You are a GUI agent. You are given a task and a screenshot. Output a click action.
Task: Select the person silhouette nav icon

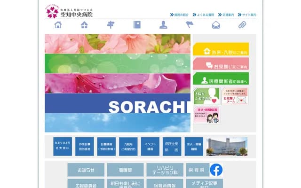click(163, 25)
